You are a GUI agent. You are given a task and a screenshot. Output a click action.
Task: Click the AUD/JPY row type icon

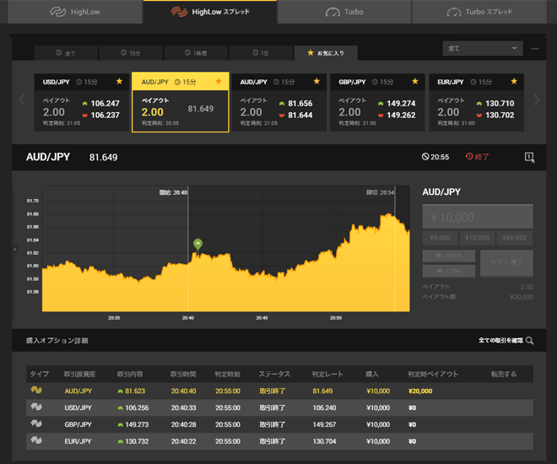tap(36, 390)
